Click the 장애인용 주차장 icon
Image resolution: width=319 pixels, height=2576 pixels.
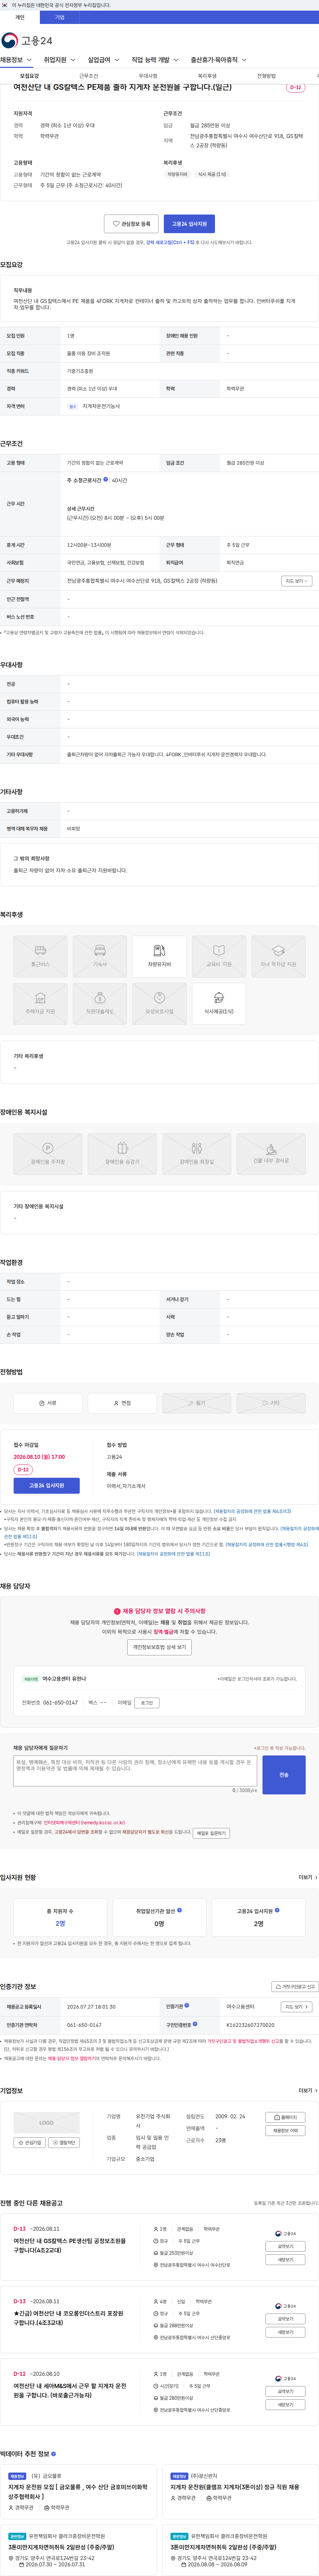point(48,1154)
